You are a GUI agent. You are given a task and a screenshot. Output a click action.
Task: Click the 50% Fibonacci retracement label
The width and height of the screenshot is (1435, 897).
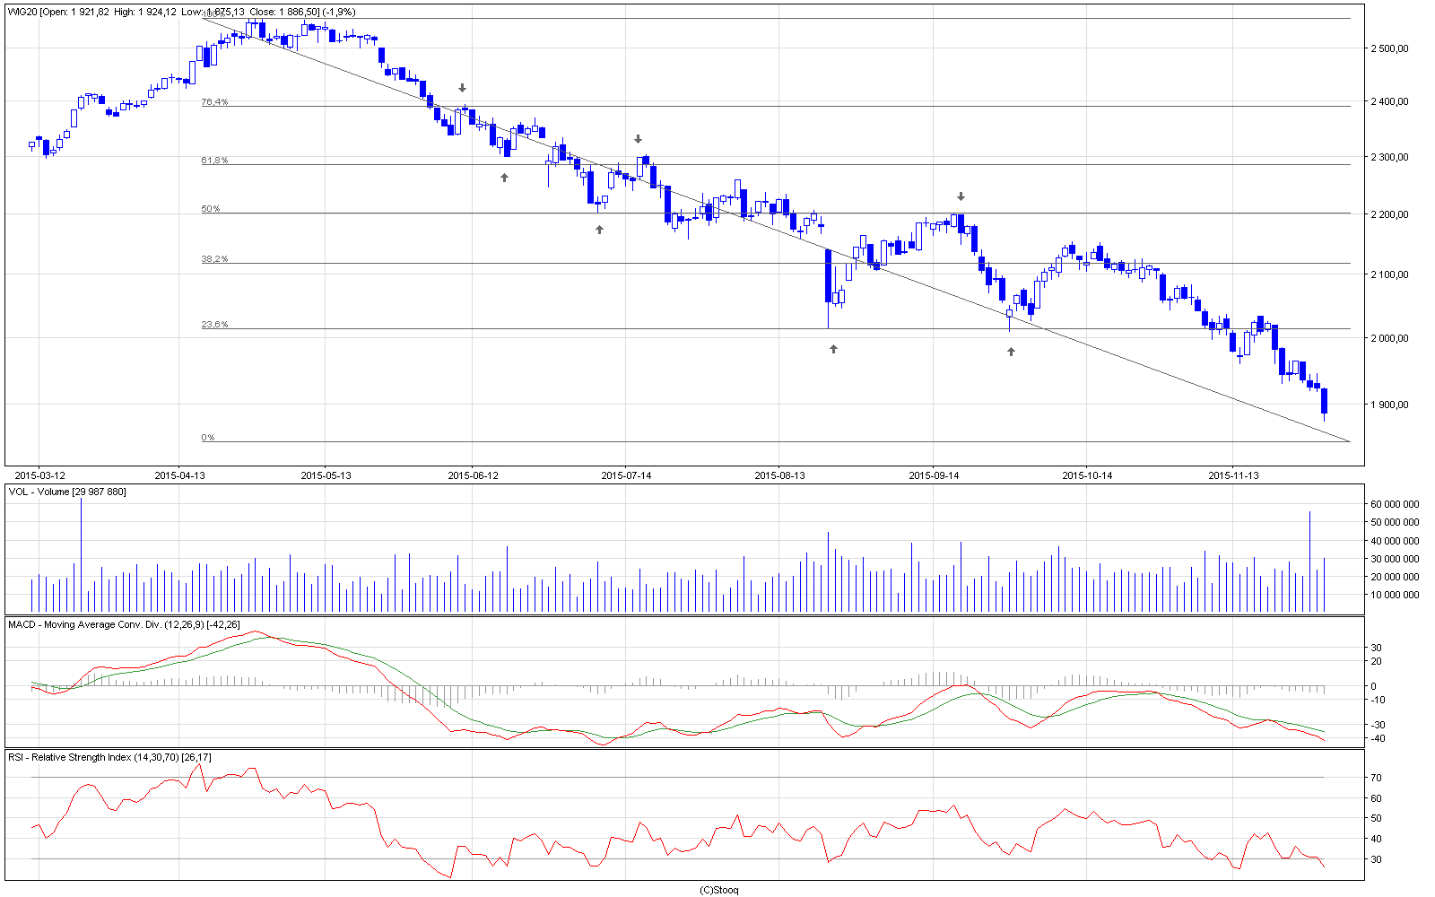tap(210, 209)
